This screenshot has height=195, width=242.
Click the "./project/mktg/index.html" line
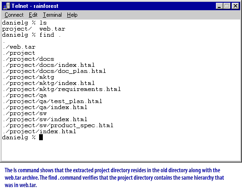(49, 83)
